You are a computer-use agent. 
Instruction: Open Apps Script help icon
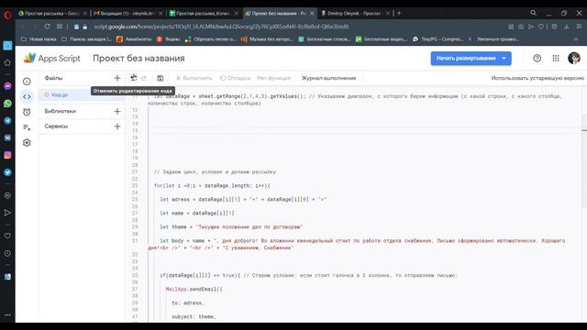537,59
